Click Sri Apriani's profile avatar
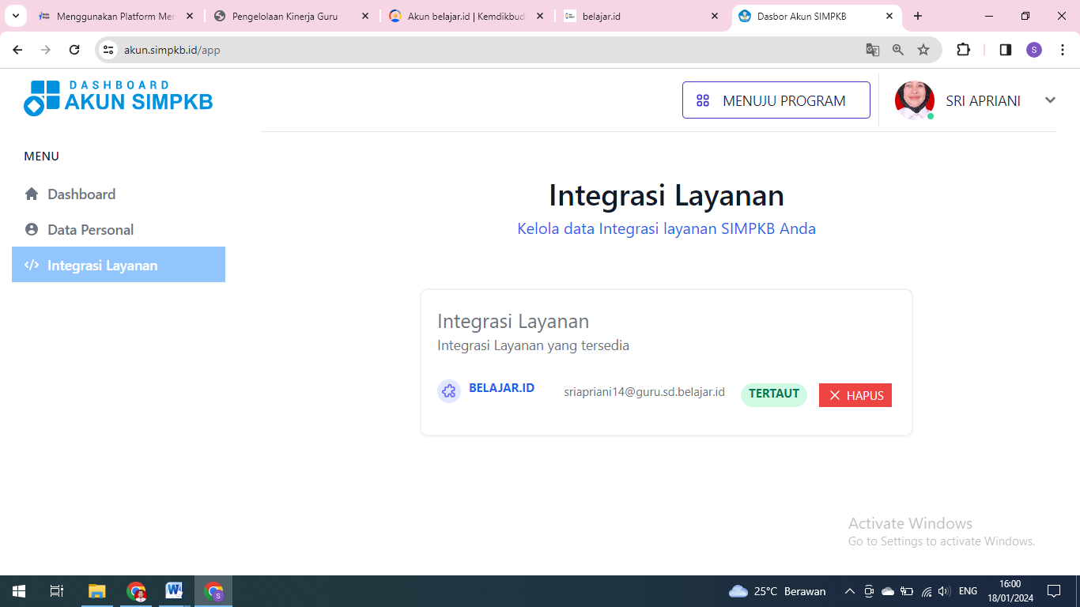Screen dimensions: 1080x607 (914, 100)
